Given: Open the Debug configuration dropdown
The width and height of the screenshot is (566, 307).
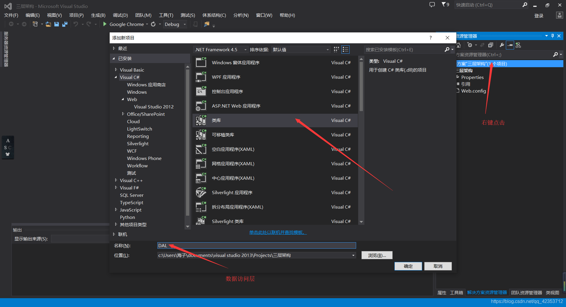Looking at the screenshot, I should (175, 24).
